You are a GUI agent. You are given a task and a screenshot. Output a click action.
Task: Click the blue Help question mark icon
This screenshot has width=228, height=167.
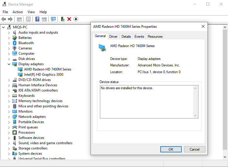point(38,19)
